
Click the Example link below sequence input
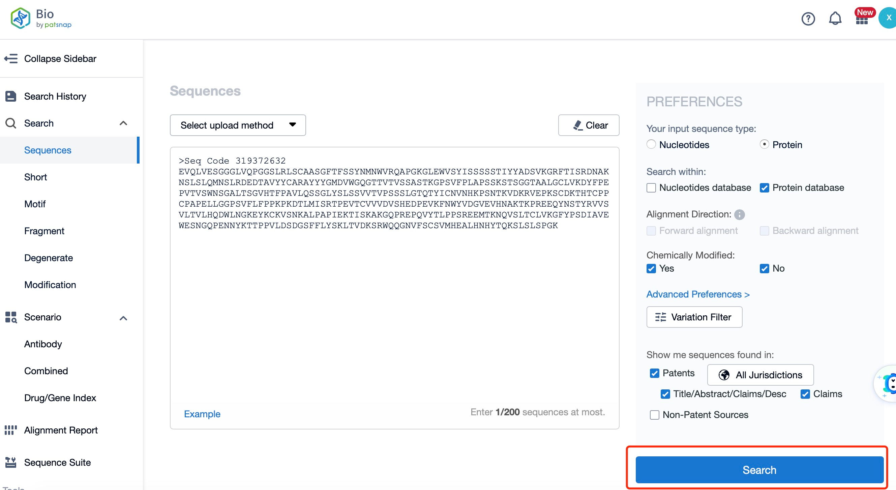pyautogui.click(x=202, y=413)
